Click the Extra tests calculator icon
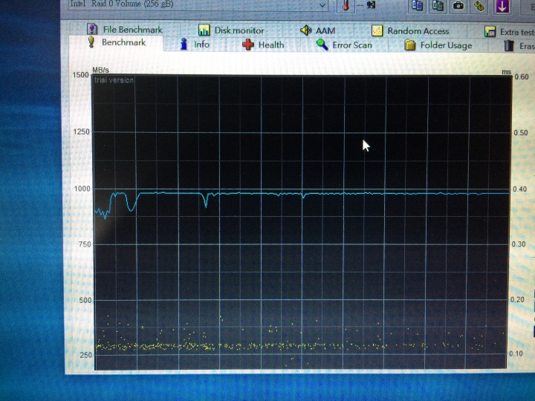Screen dimensions: 535x401 coord(490,32)
